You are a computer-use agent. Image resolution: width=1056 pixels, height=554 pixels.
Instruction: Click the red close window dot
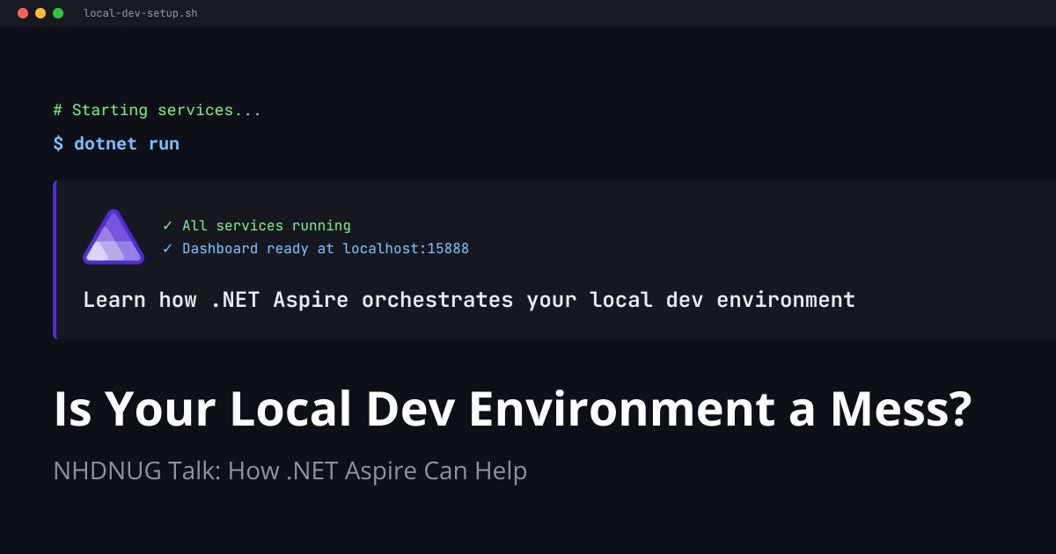coord(23,13)
